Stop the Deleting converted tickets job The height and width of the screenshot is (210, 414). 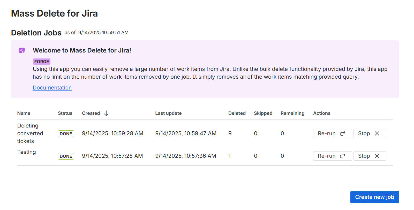[x=370, y=133]
